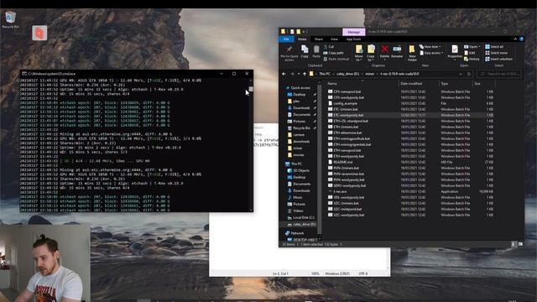The image size is (537, 302).
Task: Open the Open button's dropdown in the ribbon
Action: pos(479,47)
